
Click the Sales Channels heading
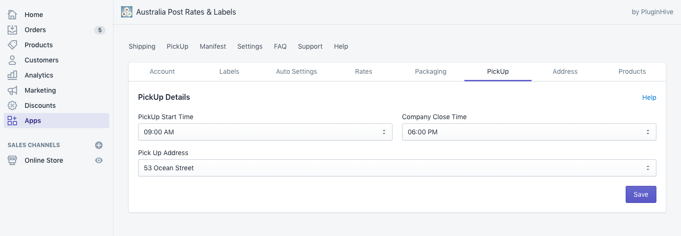[34, 145]
